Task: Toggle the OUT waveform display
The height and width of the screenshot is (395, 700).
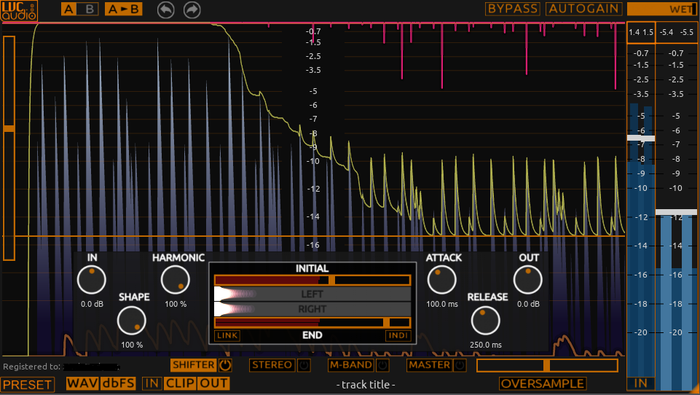Action: 214,383
